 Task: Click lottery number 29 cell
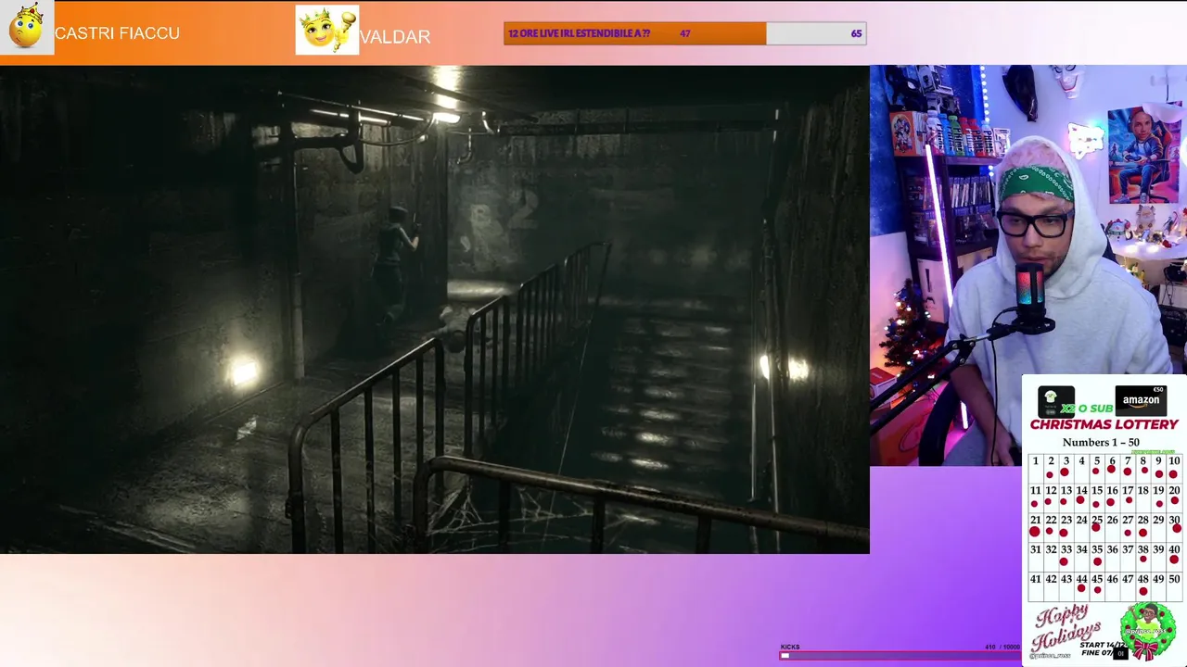point(1158,526)
